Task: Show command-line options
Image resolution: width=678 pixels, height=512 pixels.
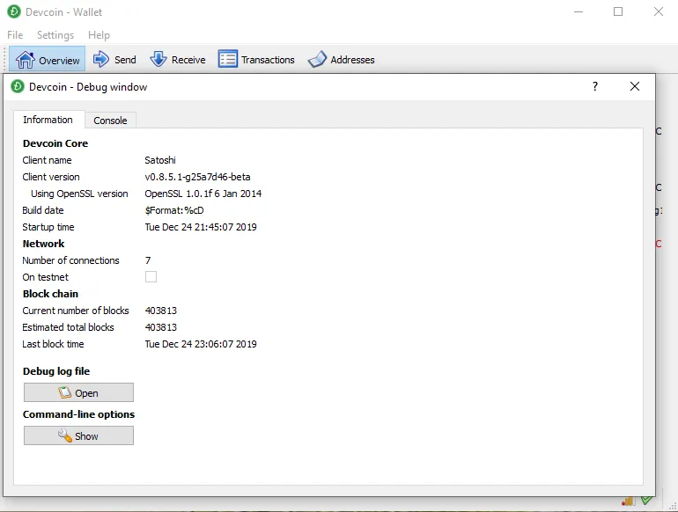Action: [x=78, y=435]
